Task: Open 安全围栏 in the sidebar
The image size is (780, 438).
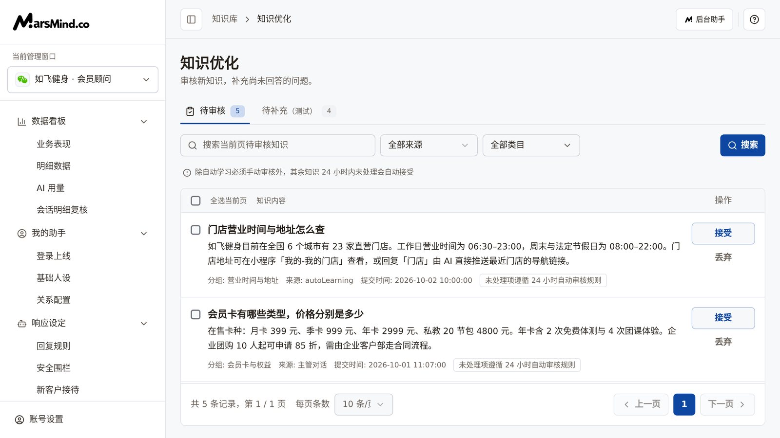Action: click(x=54, y=368)
